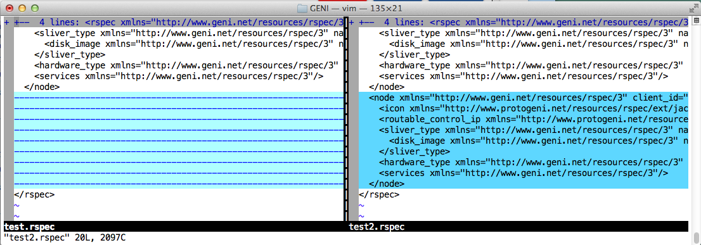Click '</node>' line in left pane
This screenshot has height=245, width=701.
(42, 87)
